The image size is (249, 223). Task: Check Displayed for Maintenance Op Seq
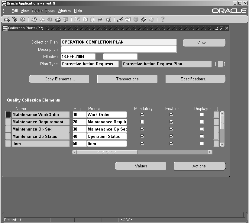(202, 129)
